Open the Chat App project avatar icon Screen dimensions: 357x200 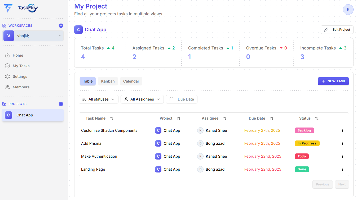[x=78, y=29]
